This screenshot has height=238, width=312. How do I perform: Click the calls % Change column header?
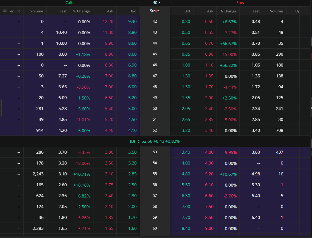coord(81,11)
